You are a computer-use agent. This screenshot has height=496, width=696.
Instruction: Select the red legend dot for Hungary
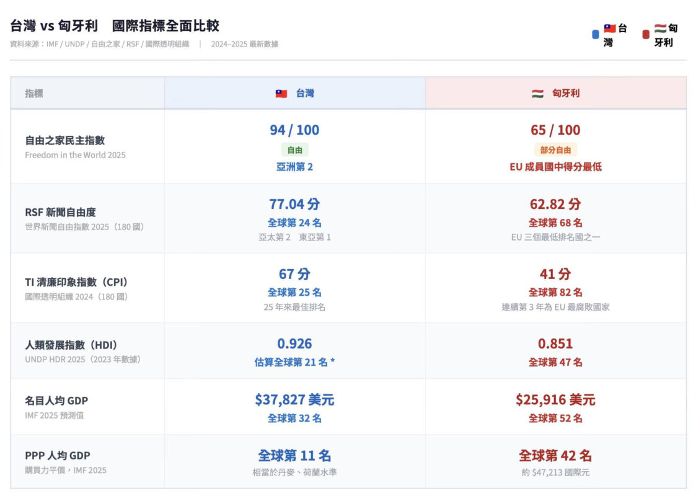646,35
